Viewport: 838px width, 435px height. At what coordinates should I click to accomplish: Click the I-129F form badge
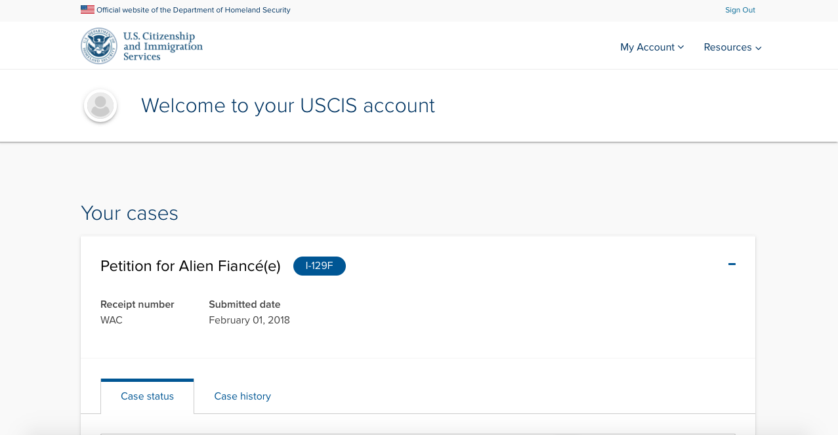pos(320,266)
